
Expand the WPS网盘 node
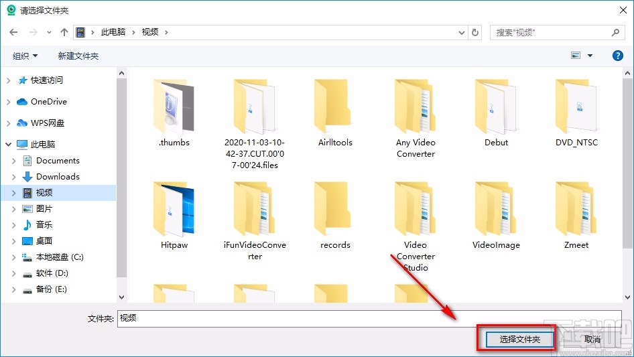coord(9,123)
